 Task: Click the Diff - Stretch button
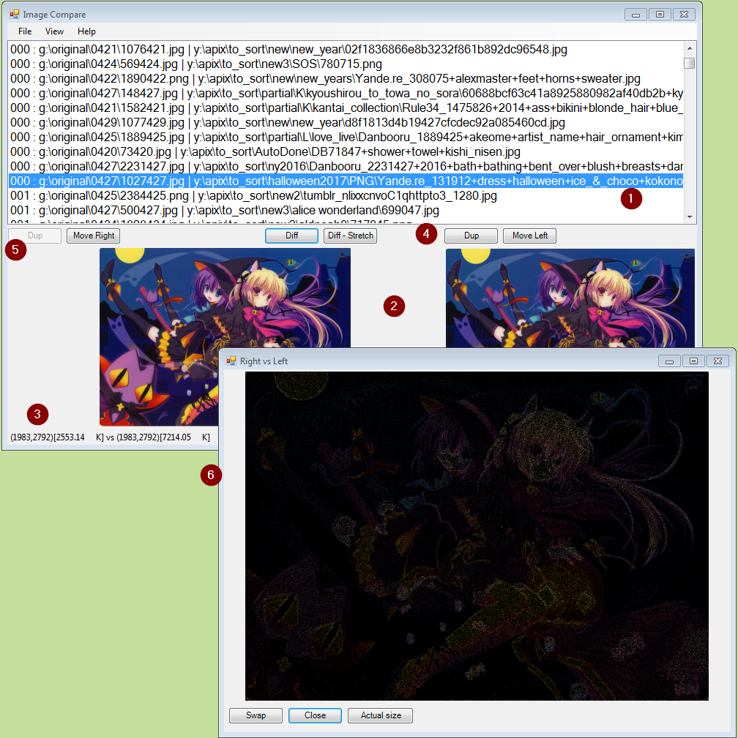(x=350, y=236)
